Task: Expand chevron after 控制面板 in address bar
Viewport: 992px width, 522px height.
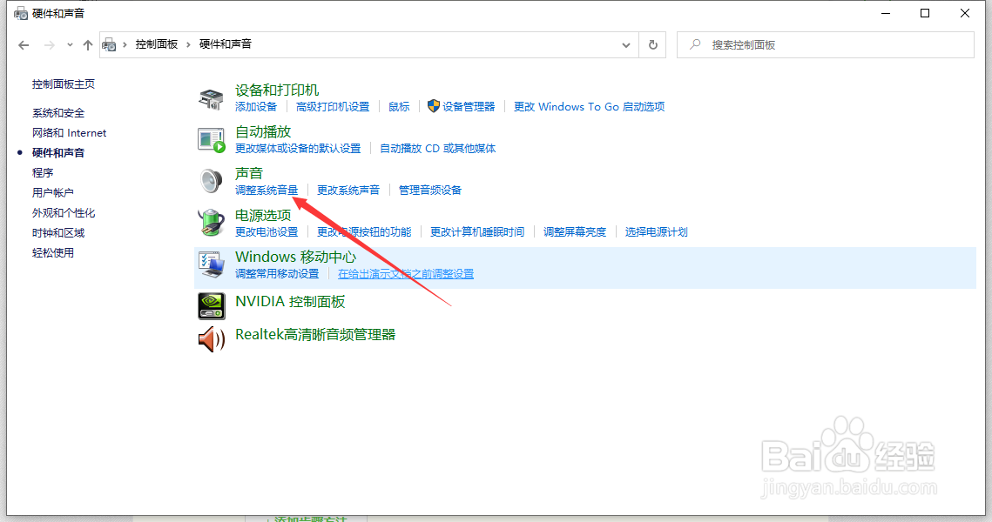Action: (x=188, y=44)
